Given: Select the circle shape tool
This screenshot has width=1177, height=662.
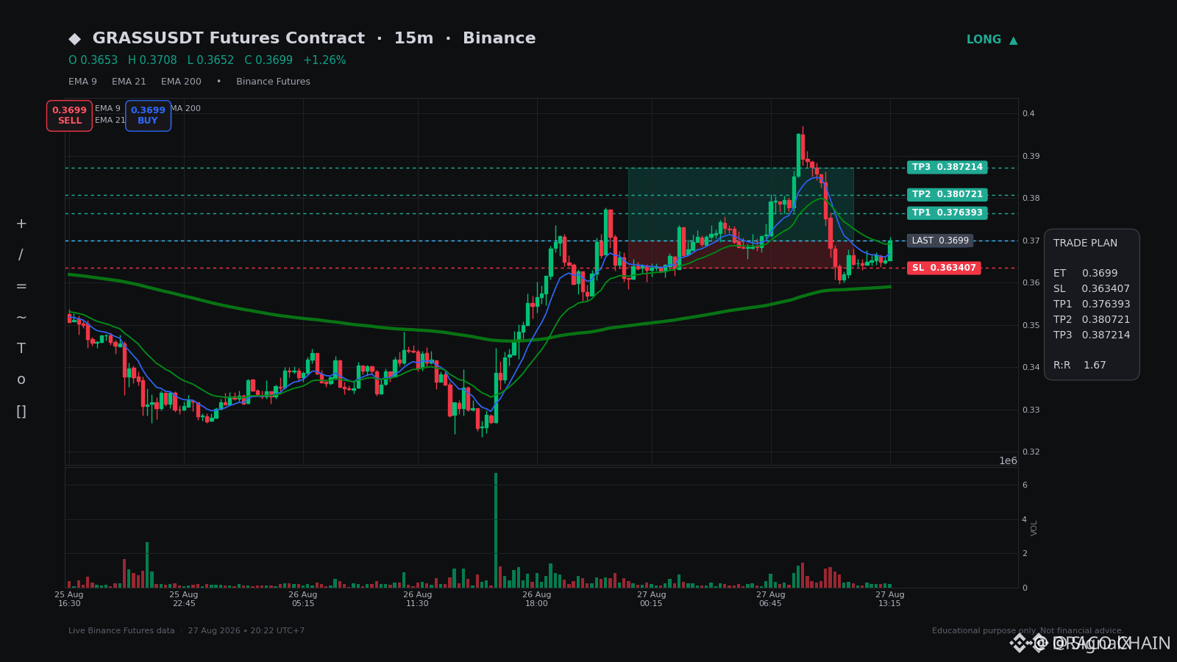Looking at the screenshot, I should (21, 380).
